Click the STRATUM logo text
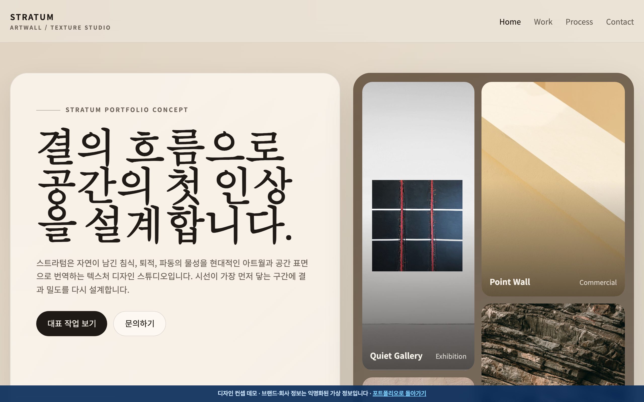The width and height of the screenshot is (644, 402). tap(32, 17)
